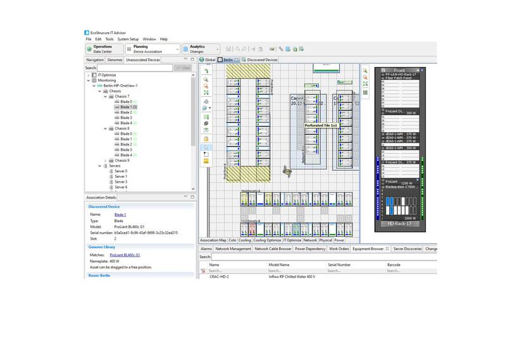Switch to the Cooling Optimize map tab
The height and width of the screenshot is (348, 522).
pyautogui.click(x=267, y=240)
